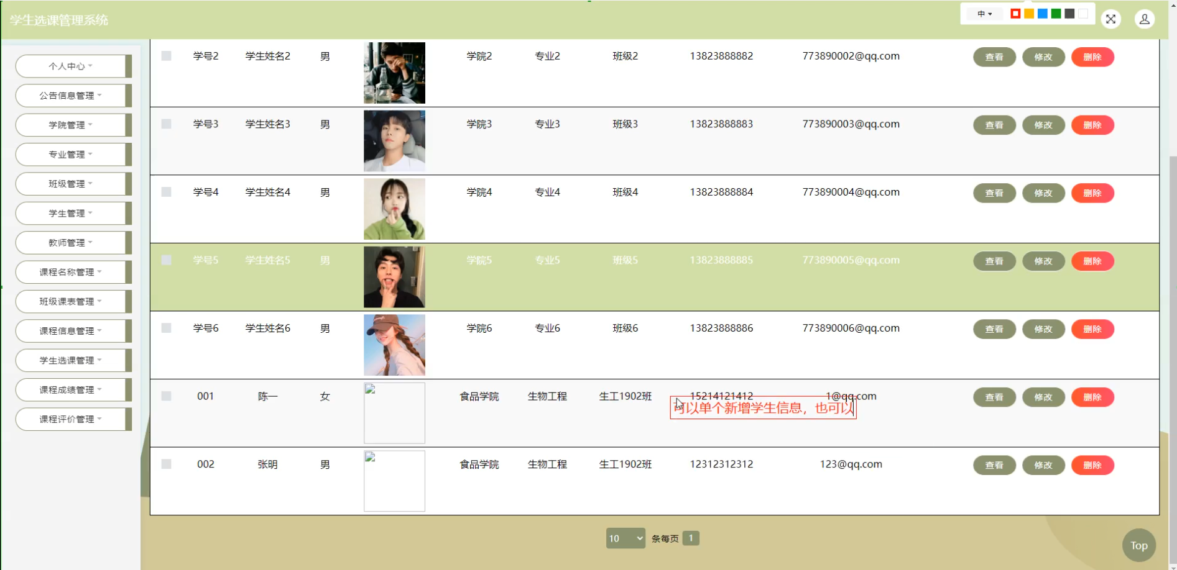Image resolution: width=1177 pixels, height=570 pixels.
Task: View details of 学生姓名6
Action: click(x=994, y=329)
